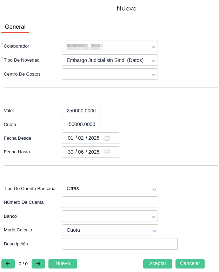Select the year in Fecha Hasta
219x272 pixels.
click(94, 152)
